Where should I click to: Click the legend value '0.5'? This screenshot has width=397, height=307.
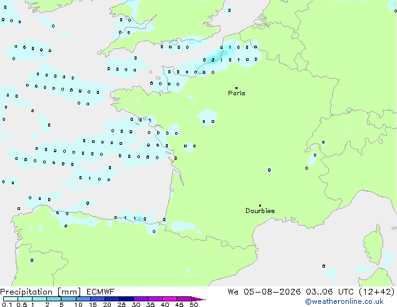click(22, 304)
